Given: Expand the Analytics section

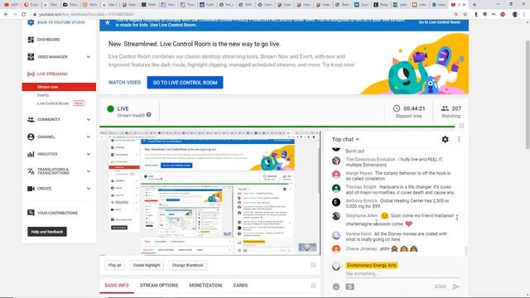Looking at the screenshot, I should tap(89, 154).
